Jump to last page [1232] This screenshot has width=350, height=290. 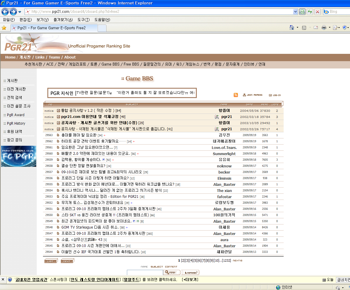coord(226,260)
